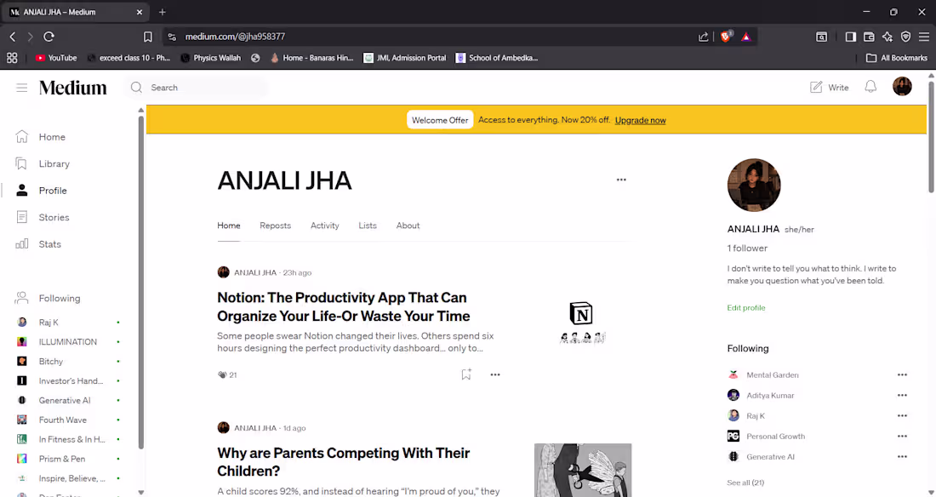The height and width of the screenshot is (497, 936).
Task: Open Brave Rewards triangle icon
Action: (x=746, y=37)
